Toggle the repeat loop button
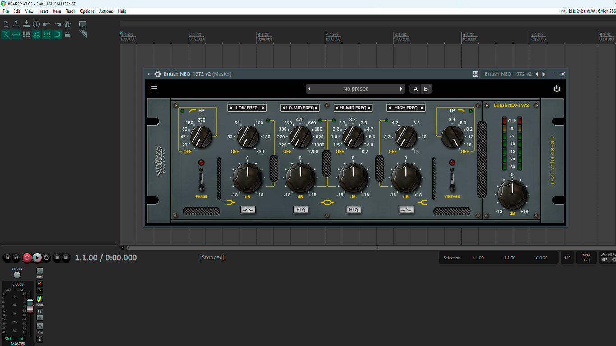Screen dimensions: 616x346 46,258
